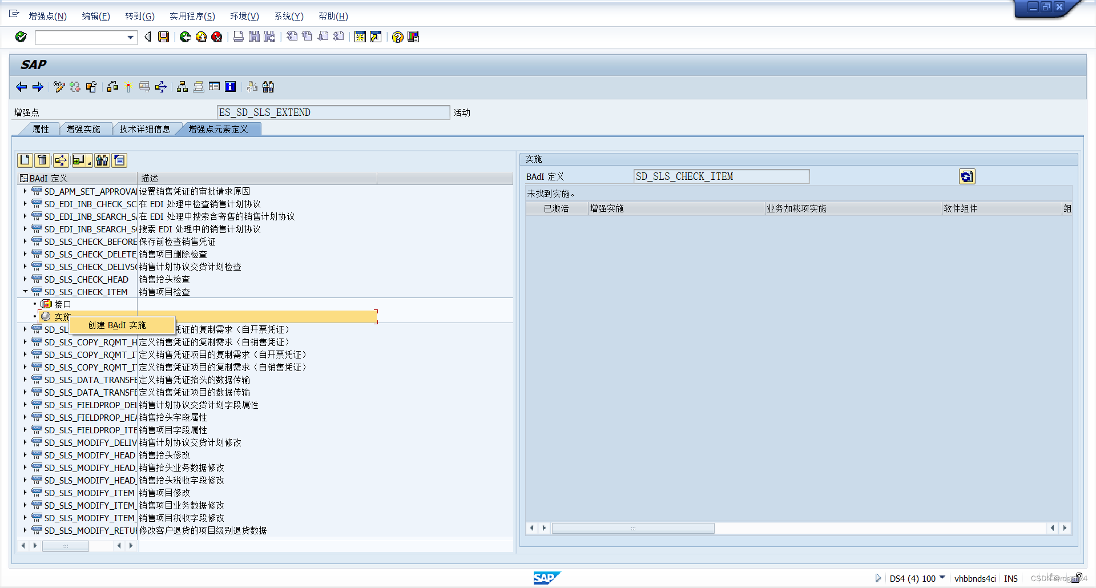Open the 编辑(E) menu
1096x588 pixels.
tap(96, 17)
